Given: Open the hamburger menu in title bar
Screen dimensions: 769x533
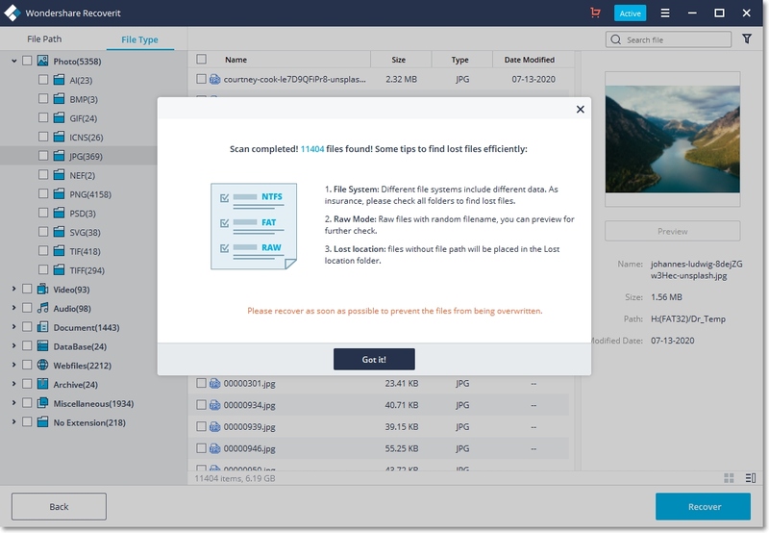Looking at the screenshot, I should [665, 13].
